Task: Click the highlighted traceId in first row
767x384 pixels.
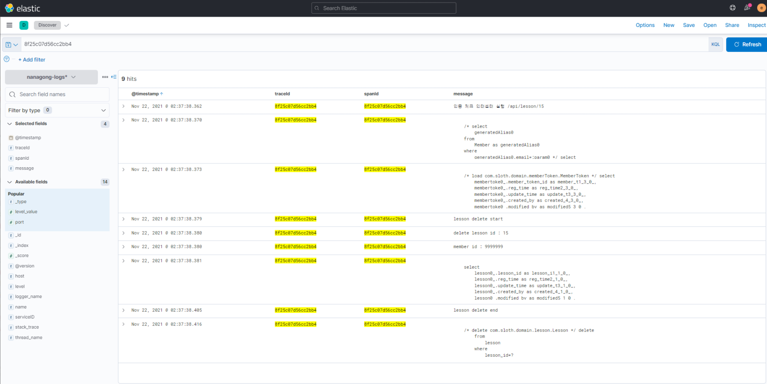Action: tap(296, 106)
